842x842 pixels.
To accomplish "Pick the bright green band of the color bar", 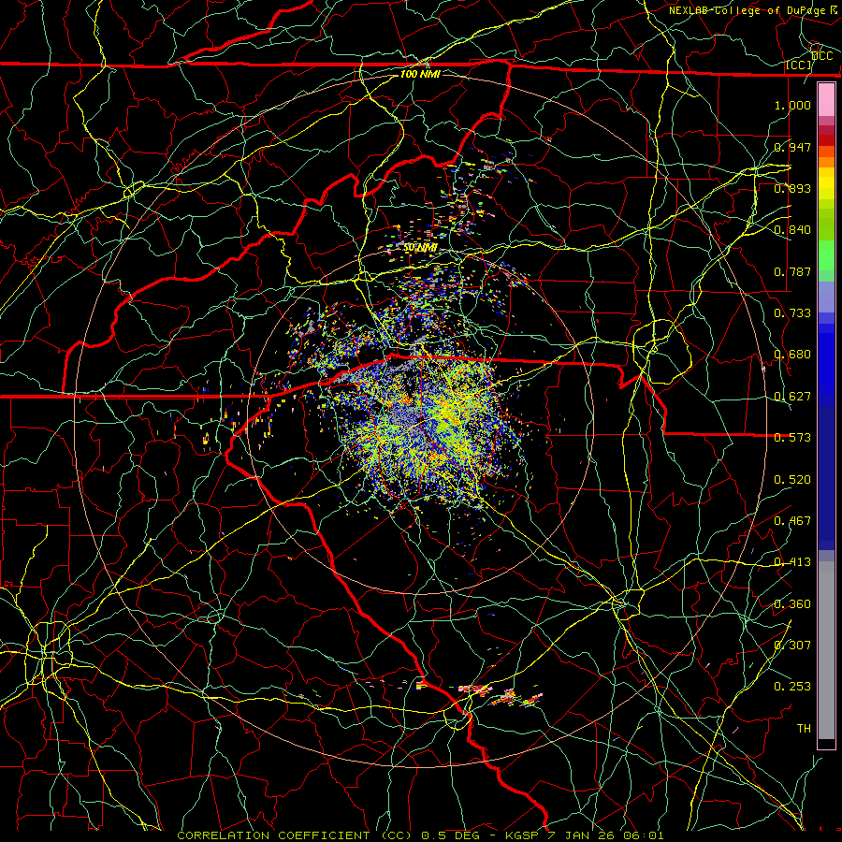I will click(826, 255).
